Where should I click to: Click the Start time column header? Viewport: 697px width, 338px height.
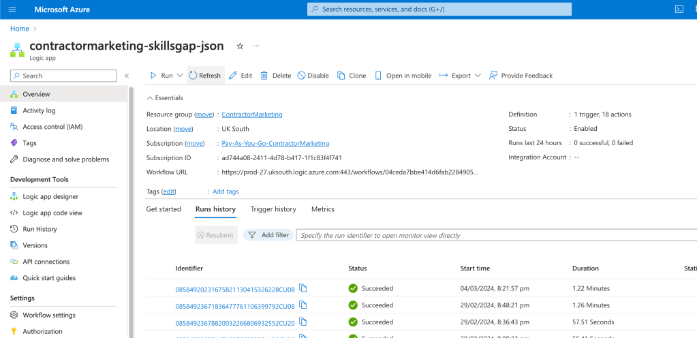tap(475, 268)
